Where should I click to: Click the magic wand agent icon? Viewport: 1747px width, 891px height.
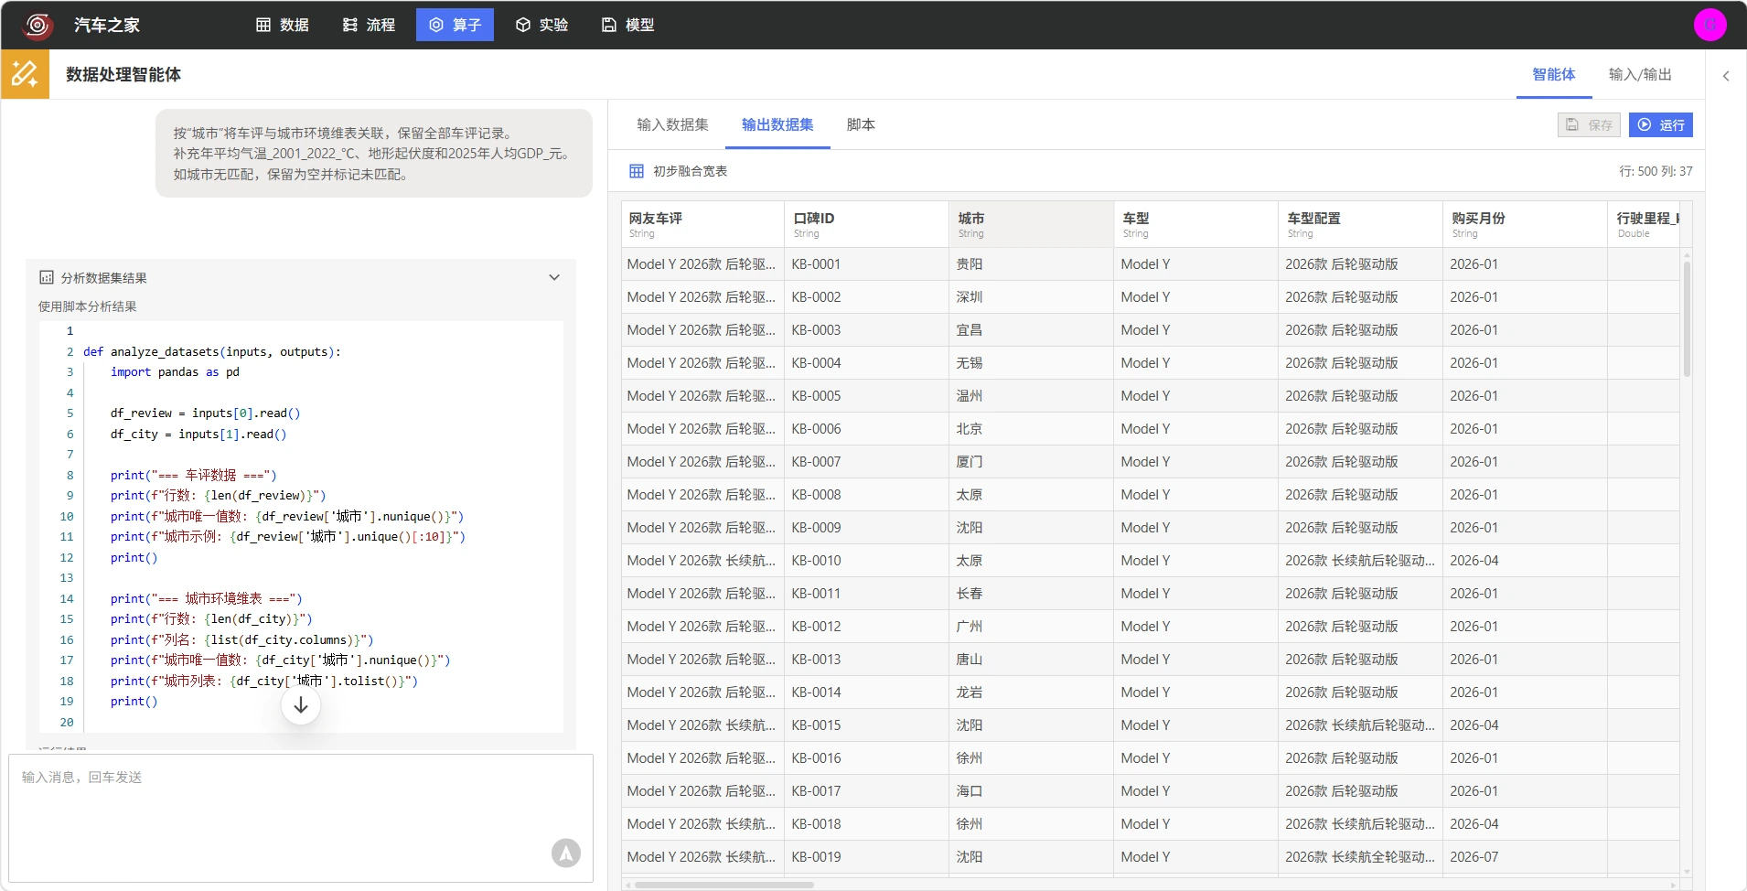[25, 74]
